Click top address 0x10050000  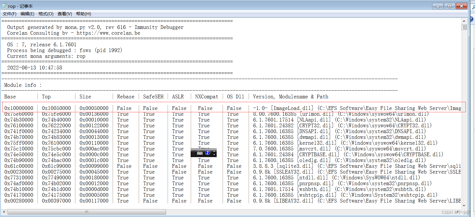point(56,108)
